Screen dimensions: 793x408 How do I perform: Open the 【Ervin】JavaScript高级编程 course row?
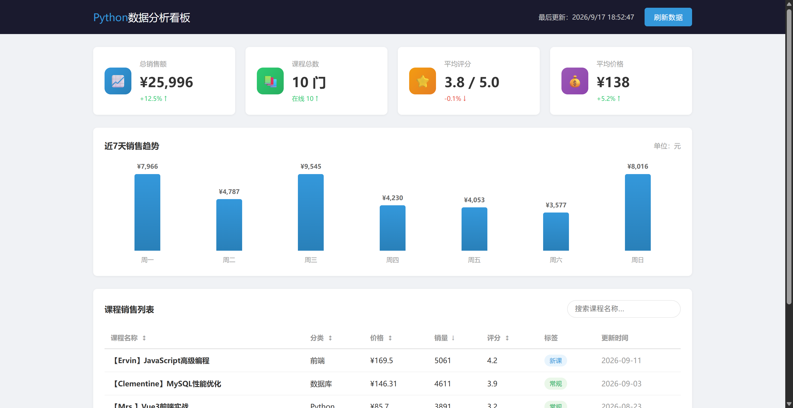[x=392, y=360]
